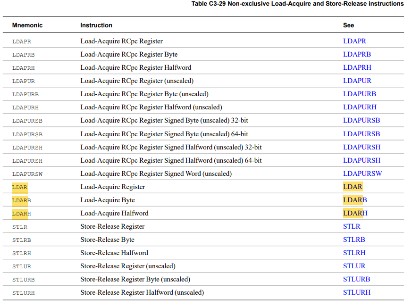Image resolution: width=412 pixels, height=306 pixels.
Task: Open the highlighted LDAR link
Action: click(x=353, y=187)
